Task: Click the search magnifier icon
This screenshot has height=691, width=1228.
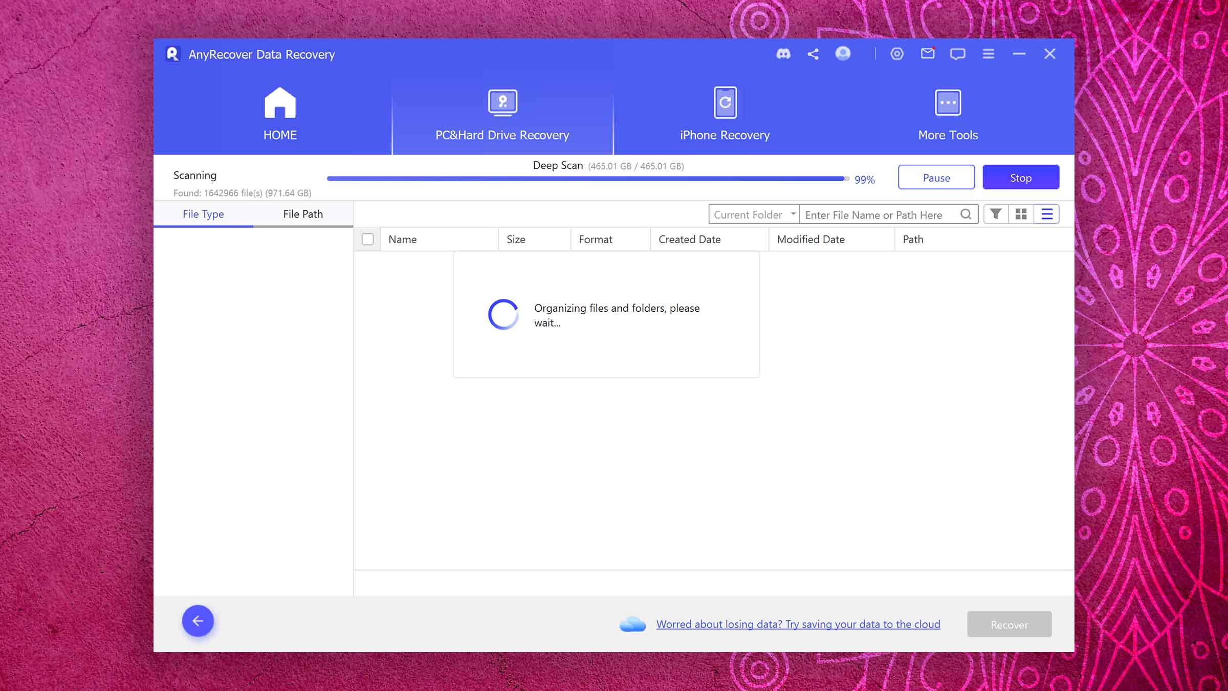Action: (966, 214)
